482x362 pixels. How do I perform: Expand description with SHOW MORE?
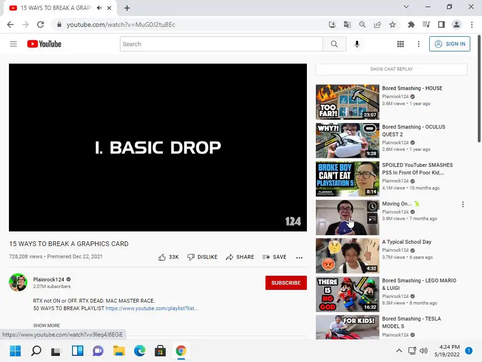(x=47, y=325)
